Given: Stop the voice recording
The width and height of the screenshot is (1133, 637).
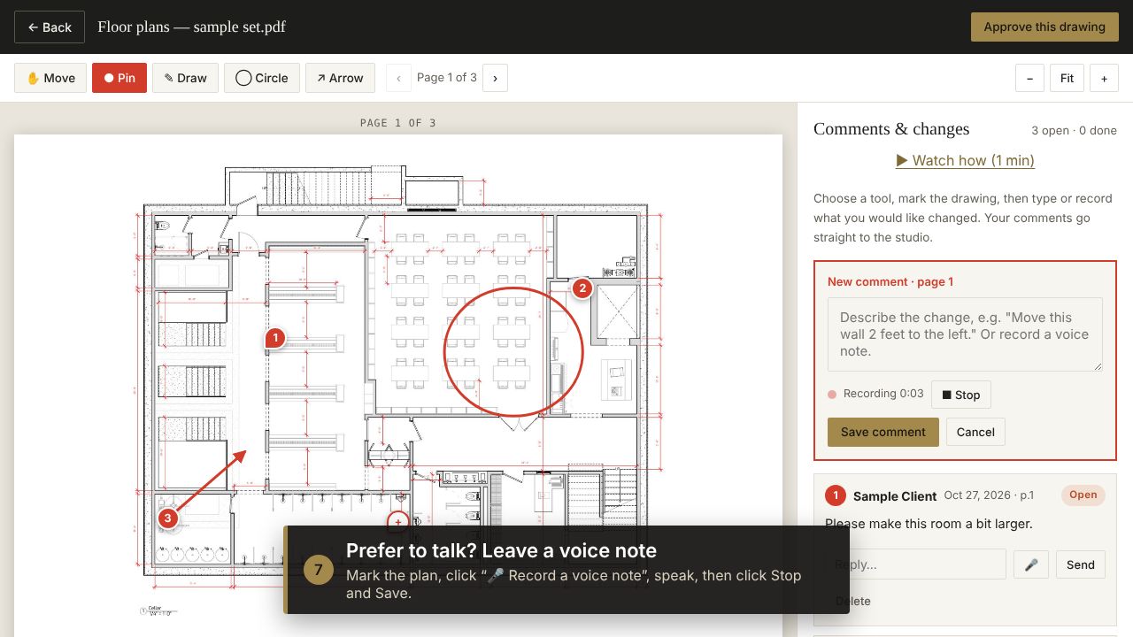Looking at the screenshot, I should [x=960, y=395].
